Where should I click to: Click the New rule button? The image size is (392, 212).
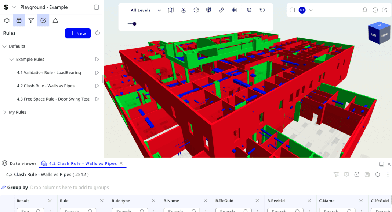click(78, 33)
